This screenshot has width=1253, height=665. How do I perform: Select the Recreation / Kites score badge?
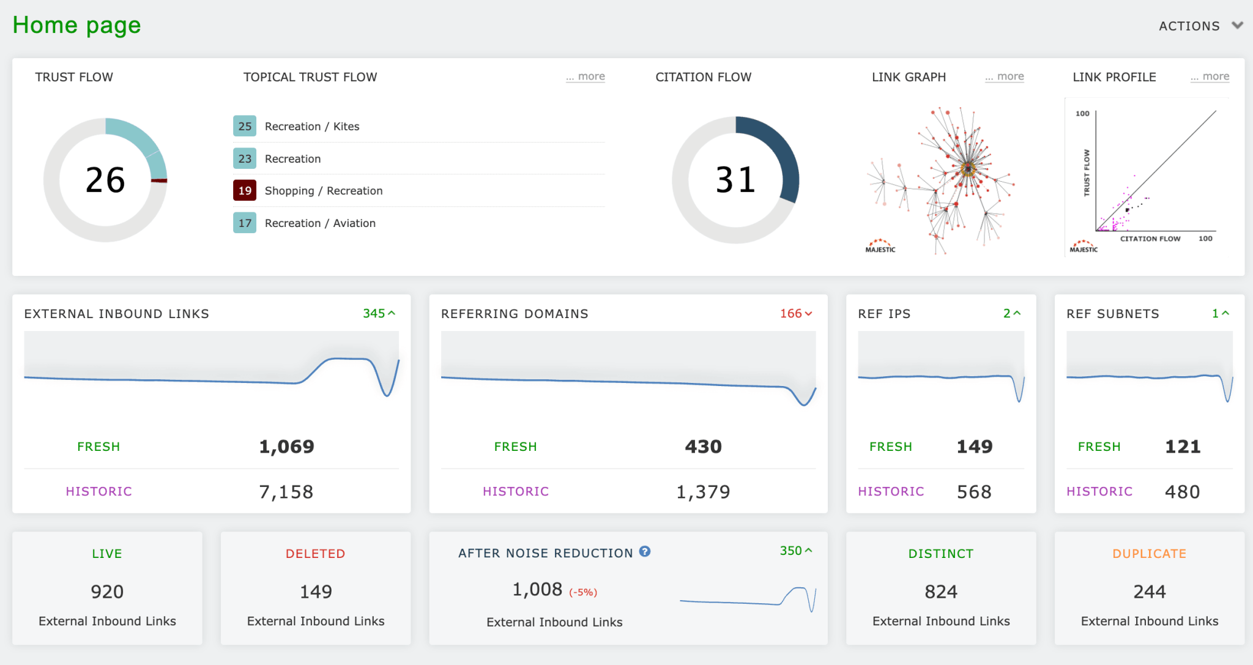[245, 126]
